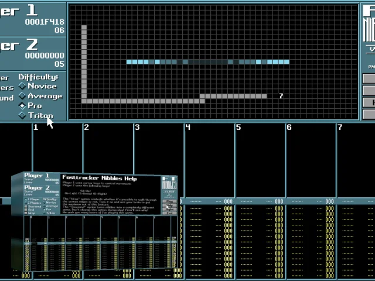Click Player 2 score value 00000000
Screen dimensions: 375x281
[45, 56]
